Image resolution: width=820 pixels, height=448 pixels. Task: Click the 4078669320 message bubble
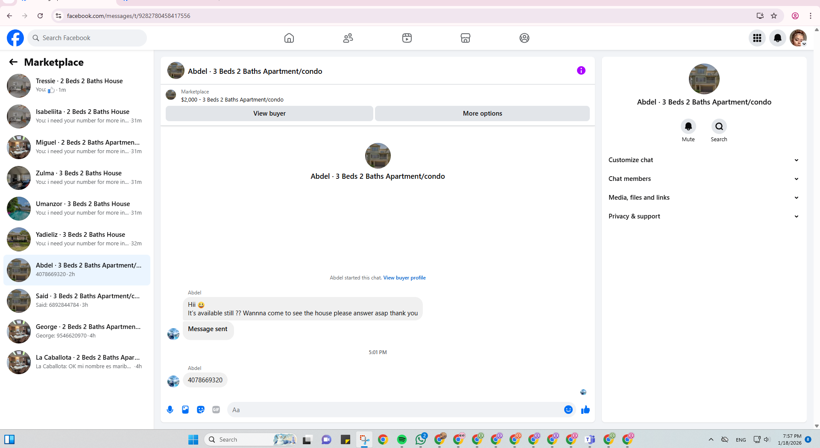[205, 380]
